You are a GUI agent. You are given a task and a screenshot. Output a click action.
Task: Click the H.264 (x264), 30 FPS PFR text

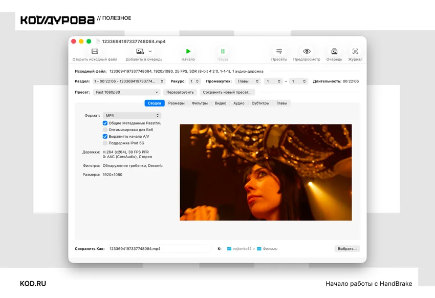pos(126,152)
